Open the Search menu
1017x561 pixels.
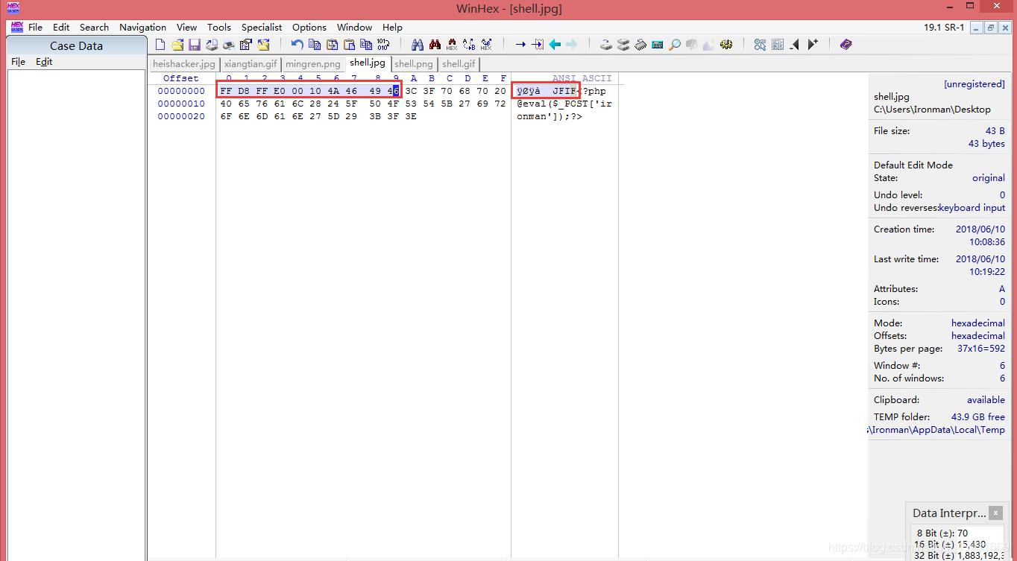click(x=94, y=27)
